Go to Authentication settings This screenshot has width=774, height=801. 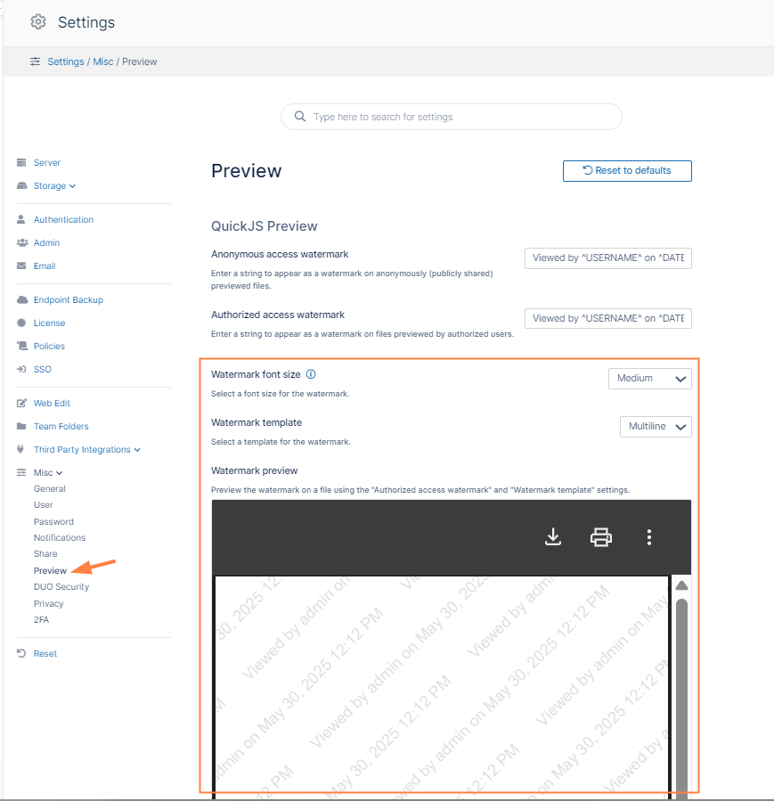pyautogui.click(x=63, y=219)
